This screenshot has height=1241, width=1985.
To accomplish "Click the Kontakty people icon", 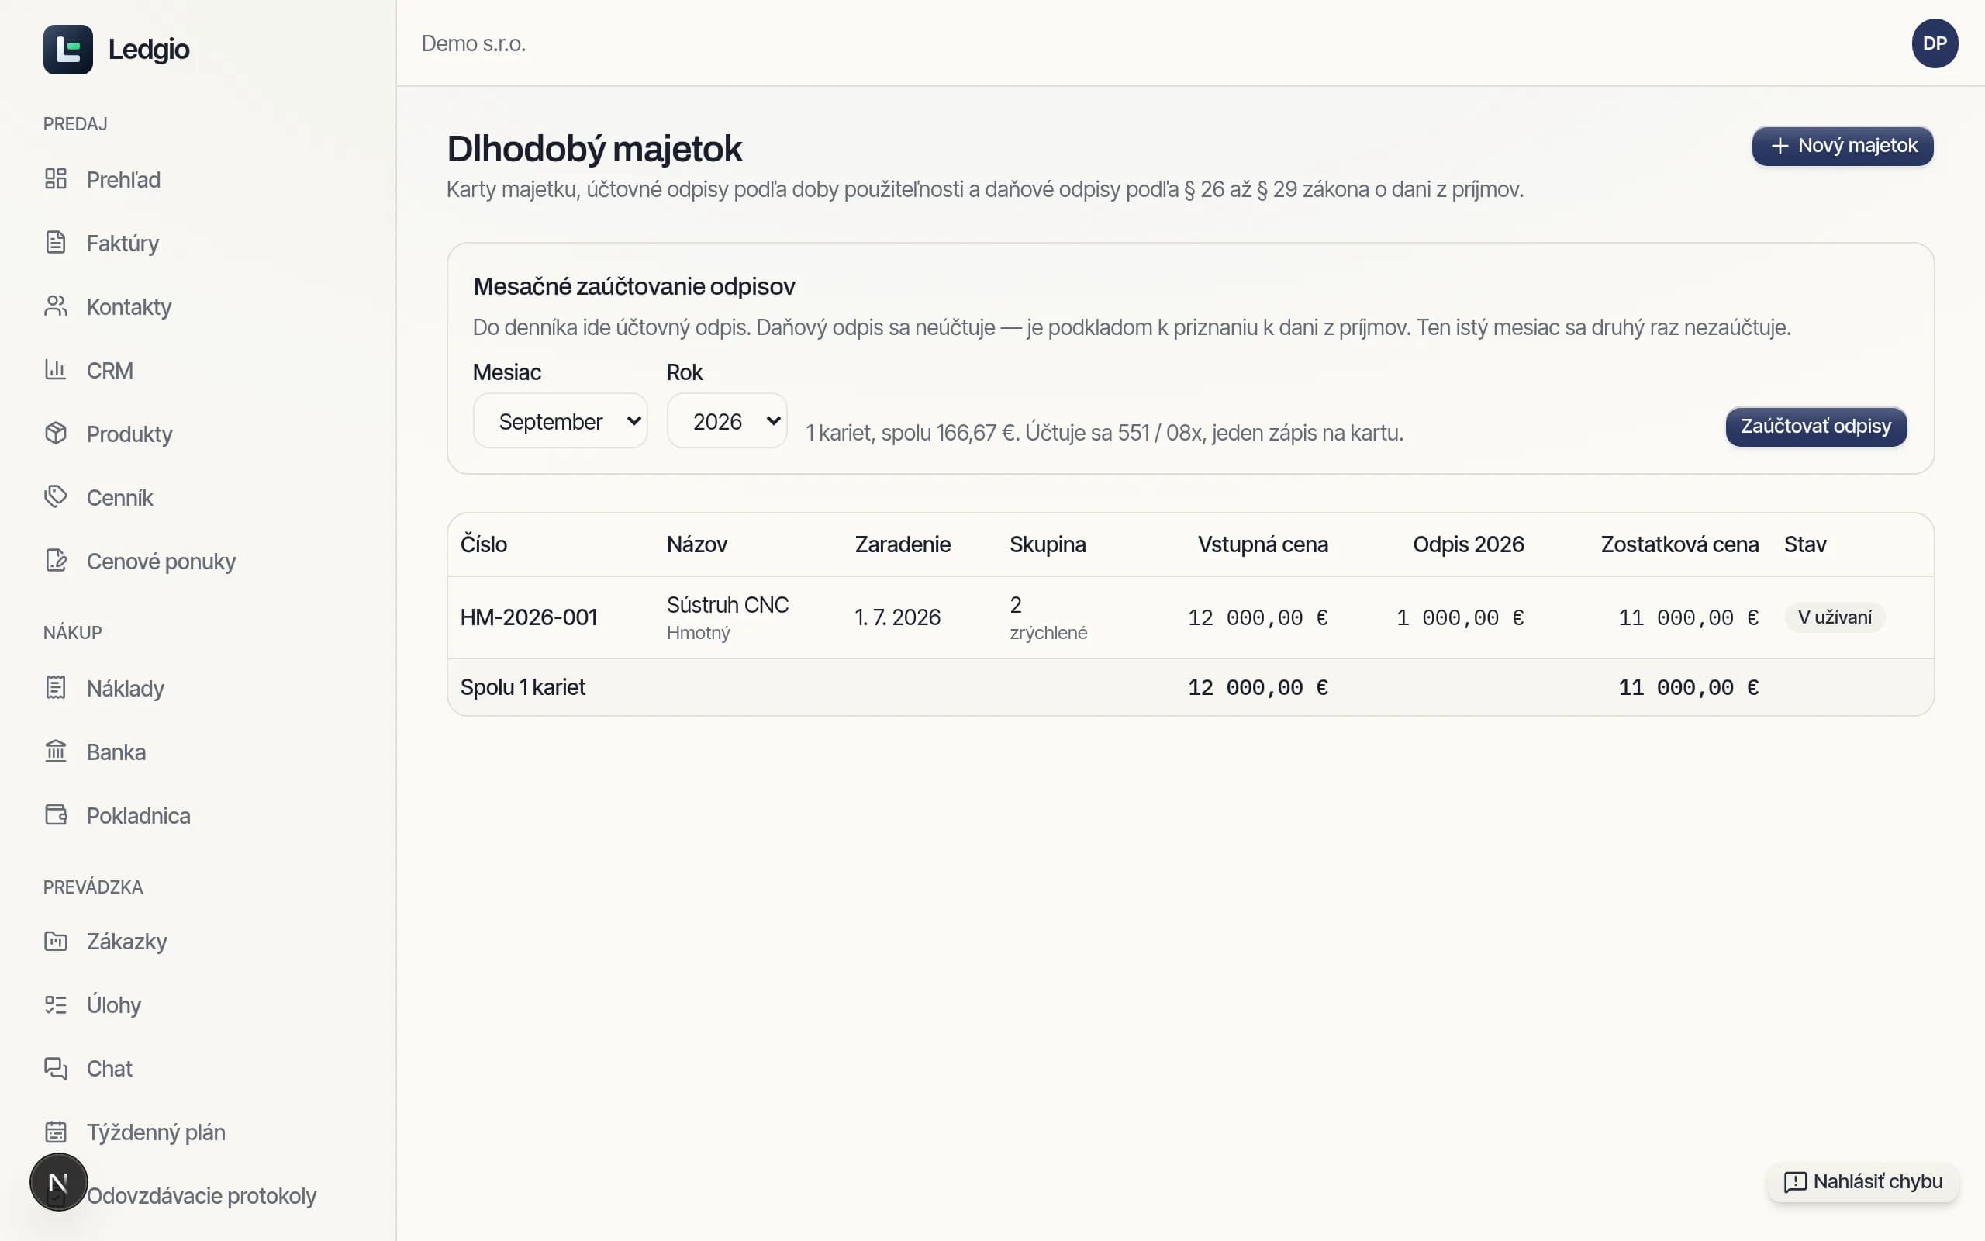I will click(55, 306).
